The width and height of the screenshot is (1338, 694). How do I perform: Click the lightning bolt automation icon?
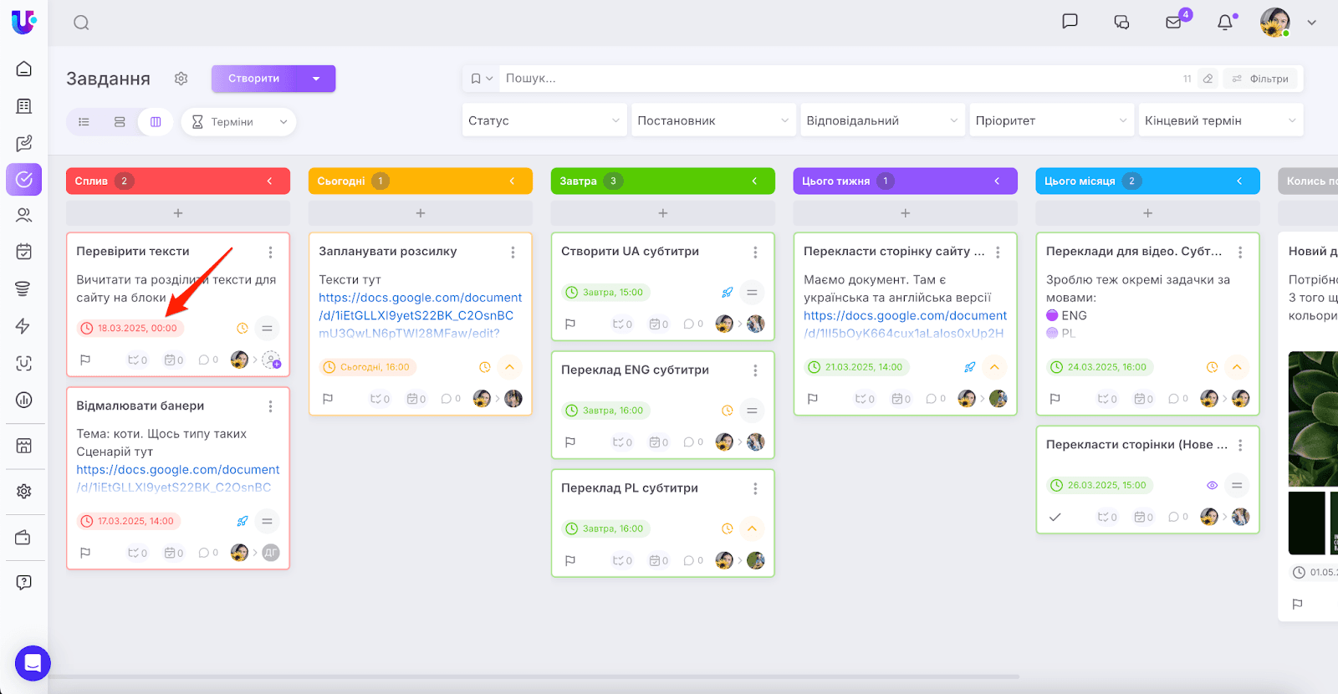[24, 326]
